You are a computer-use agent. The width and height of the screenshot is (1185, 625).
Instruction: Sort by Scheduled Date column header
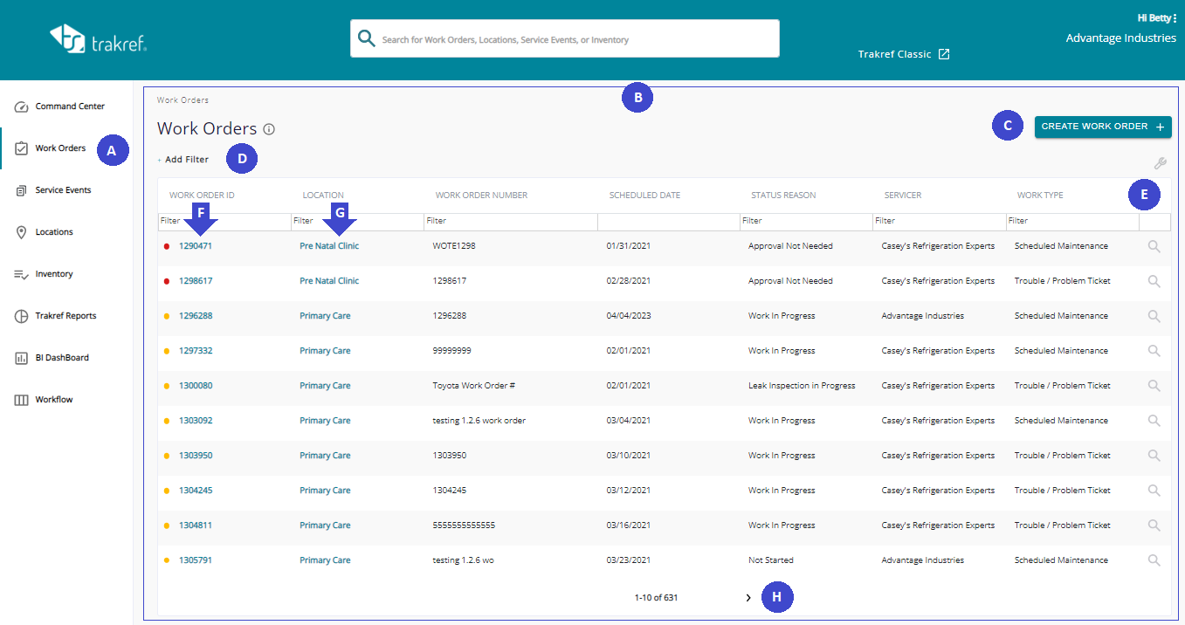pyautogui.click(x=644, y=196)
